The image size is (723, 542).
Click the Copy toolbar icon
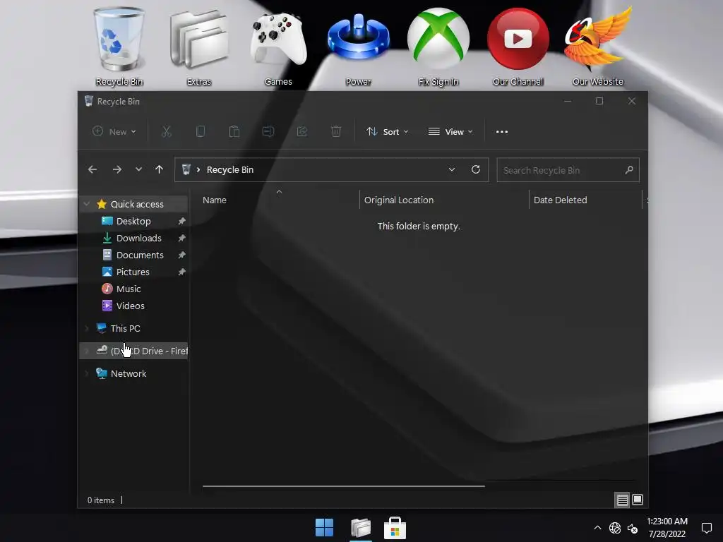click(x=200, y=132)
